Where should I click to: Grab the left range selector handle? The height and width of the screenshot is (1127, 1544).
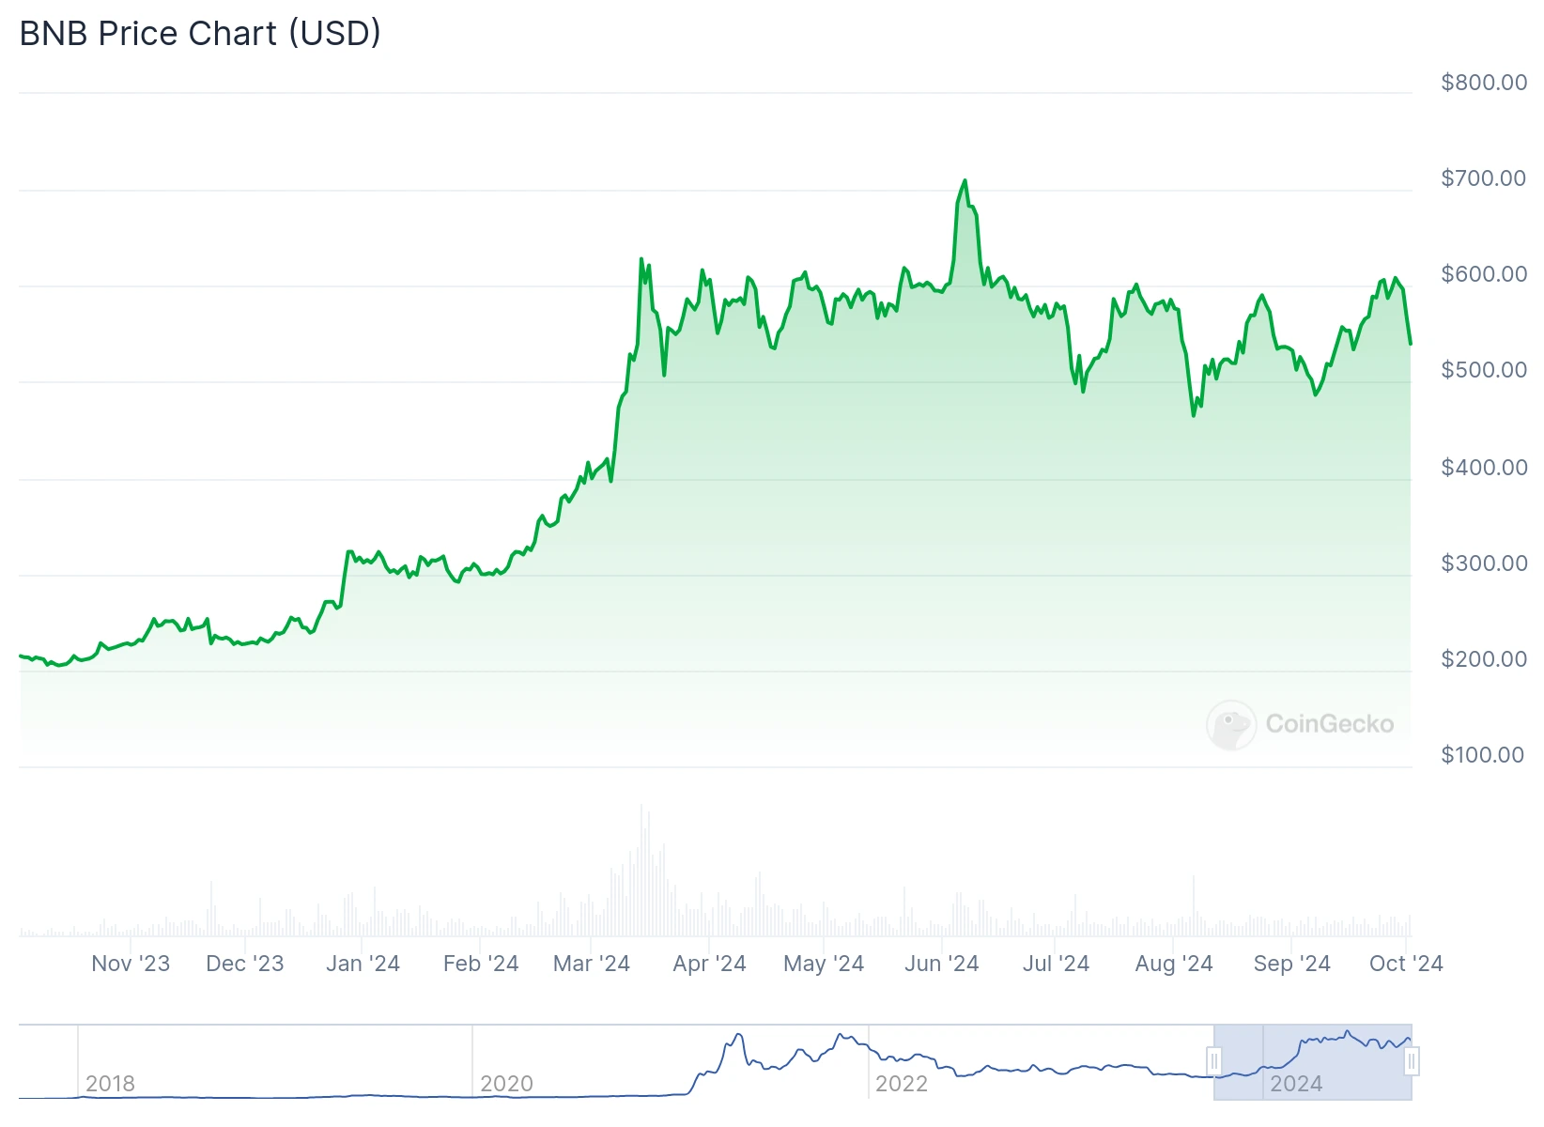1213,1061
